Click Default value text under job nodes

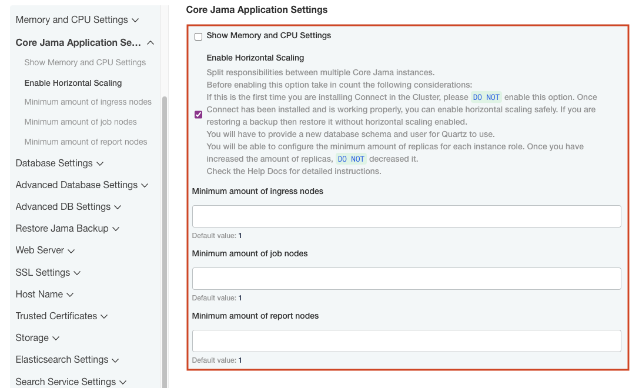click(x=217, y=298)
